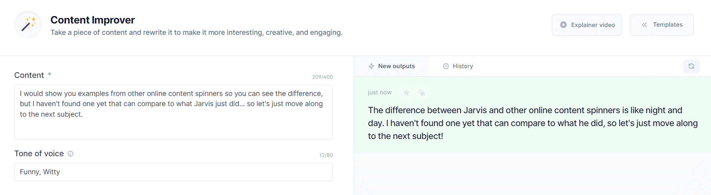Image resolution: width=711 pixels, height=195 pixels.
Task: Go back to Templates
Action: click(661, 25)
